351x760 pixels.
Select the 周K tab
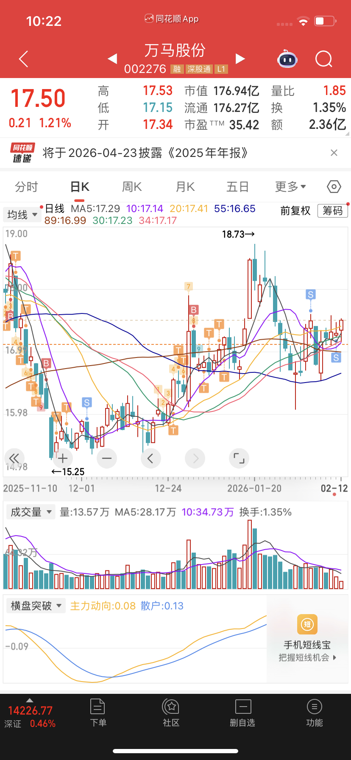tap(132, 187)
